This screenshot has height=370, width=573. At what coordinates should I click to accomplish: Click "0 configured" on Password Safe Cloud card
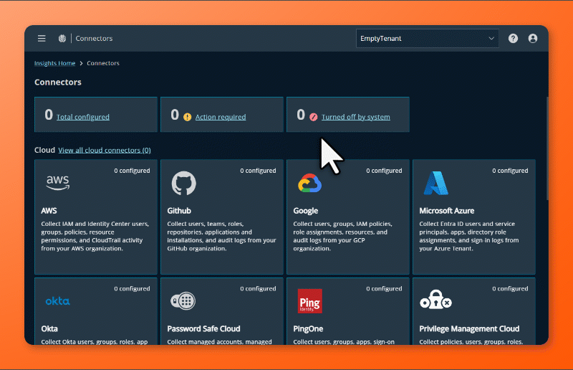pos(258,289)
